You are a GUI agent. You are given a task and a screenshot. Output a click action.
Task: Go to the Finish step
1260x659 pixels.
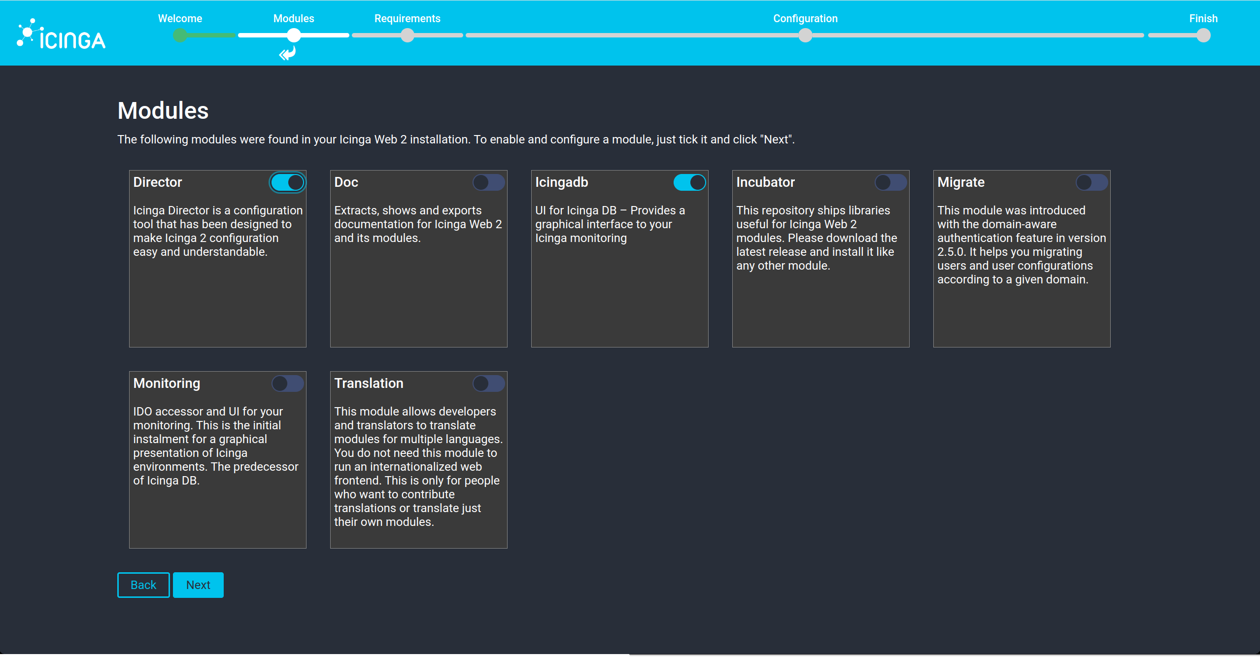(x=1203, y=19)
